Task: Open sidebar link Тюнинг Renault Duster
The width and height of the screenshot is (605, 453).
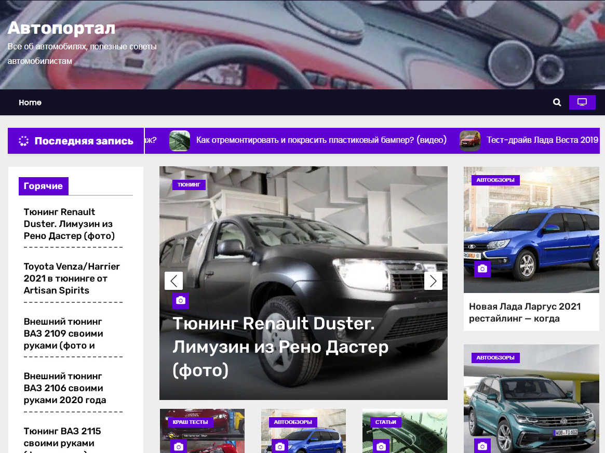Action: [69, 224]
